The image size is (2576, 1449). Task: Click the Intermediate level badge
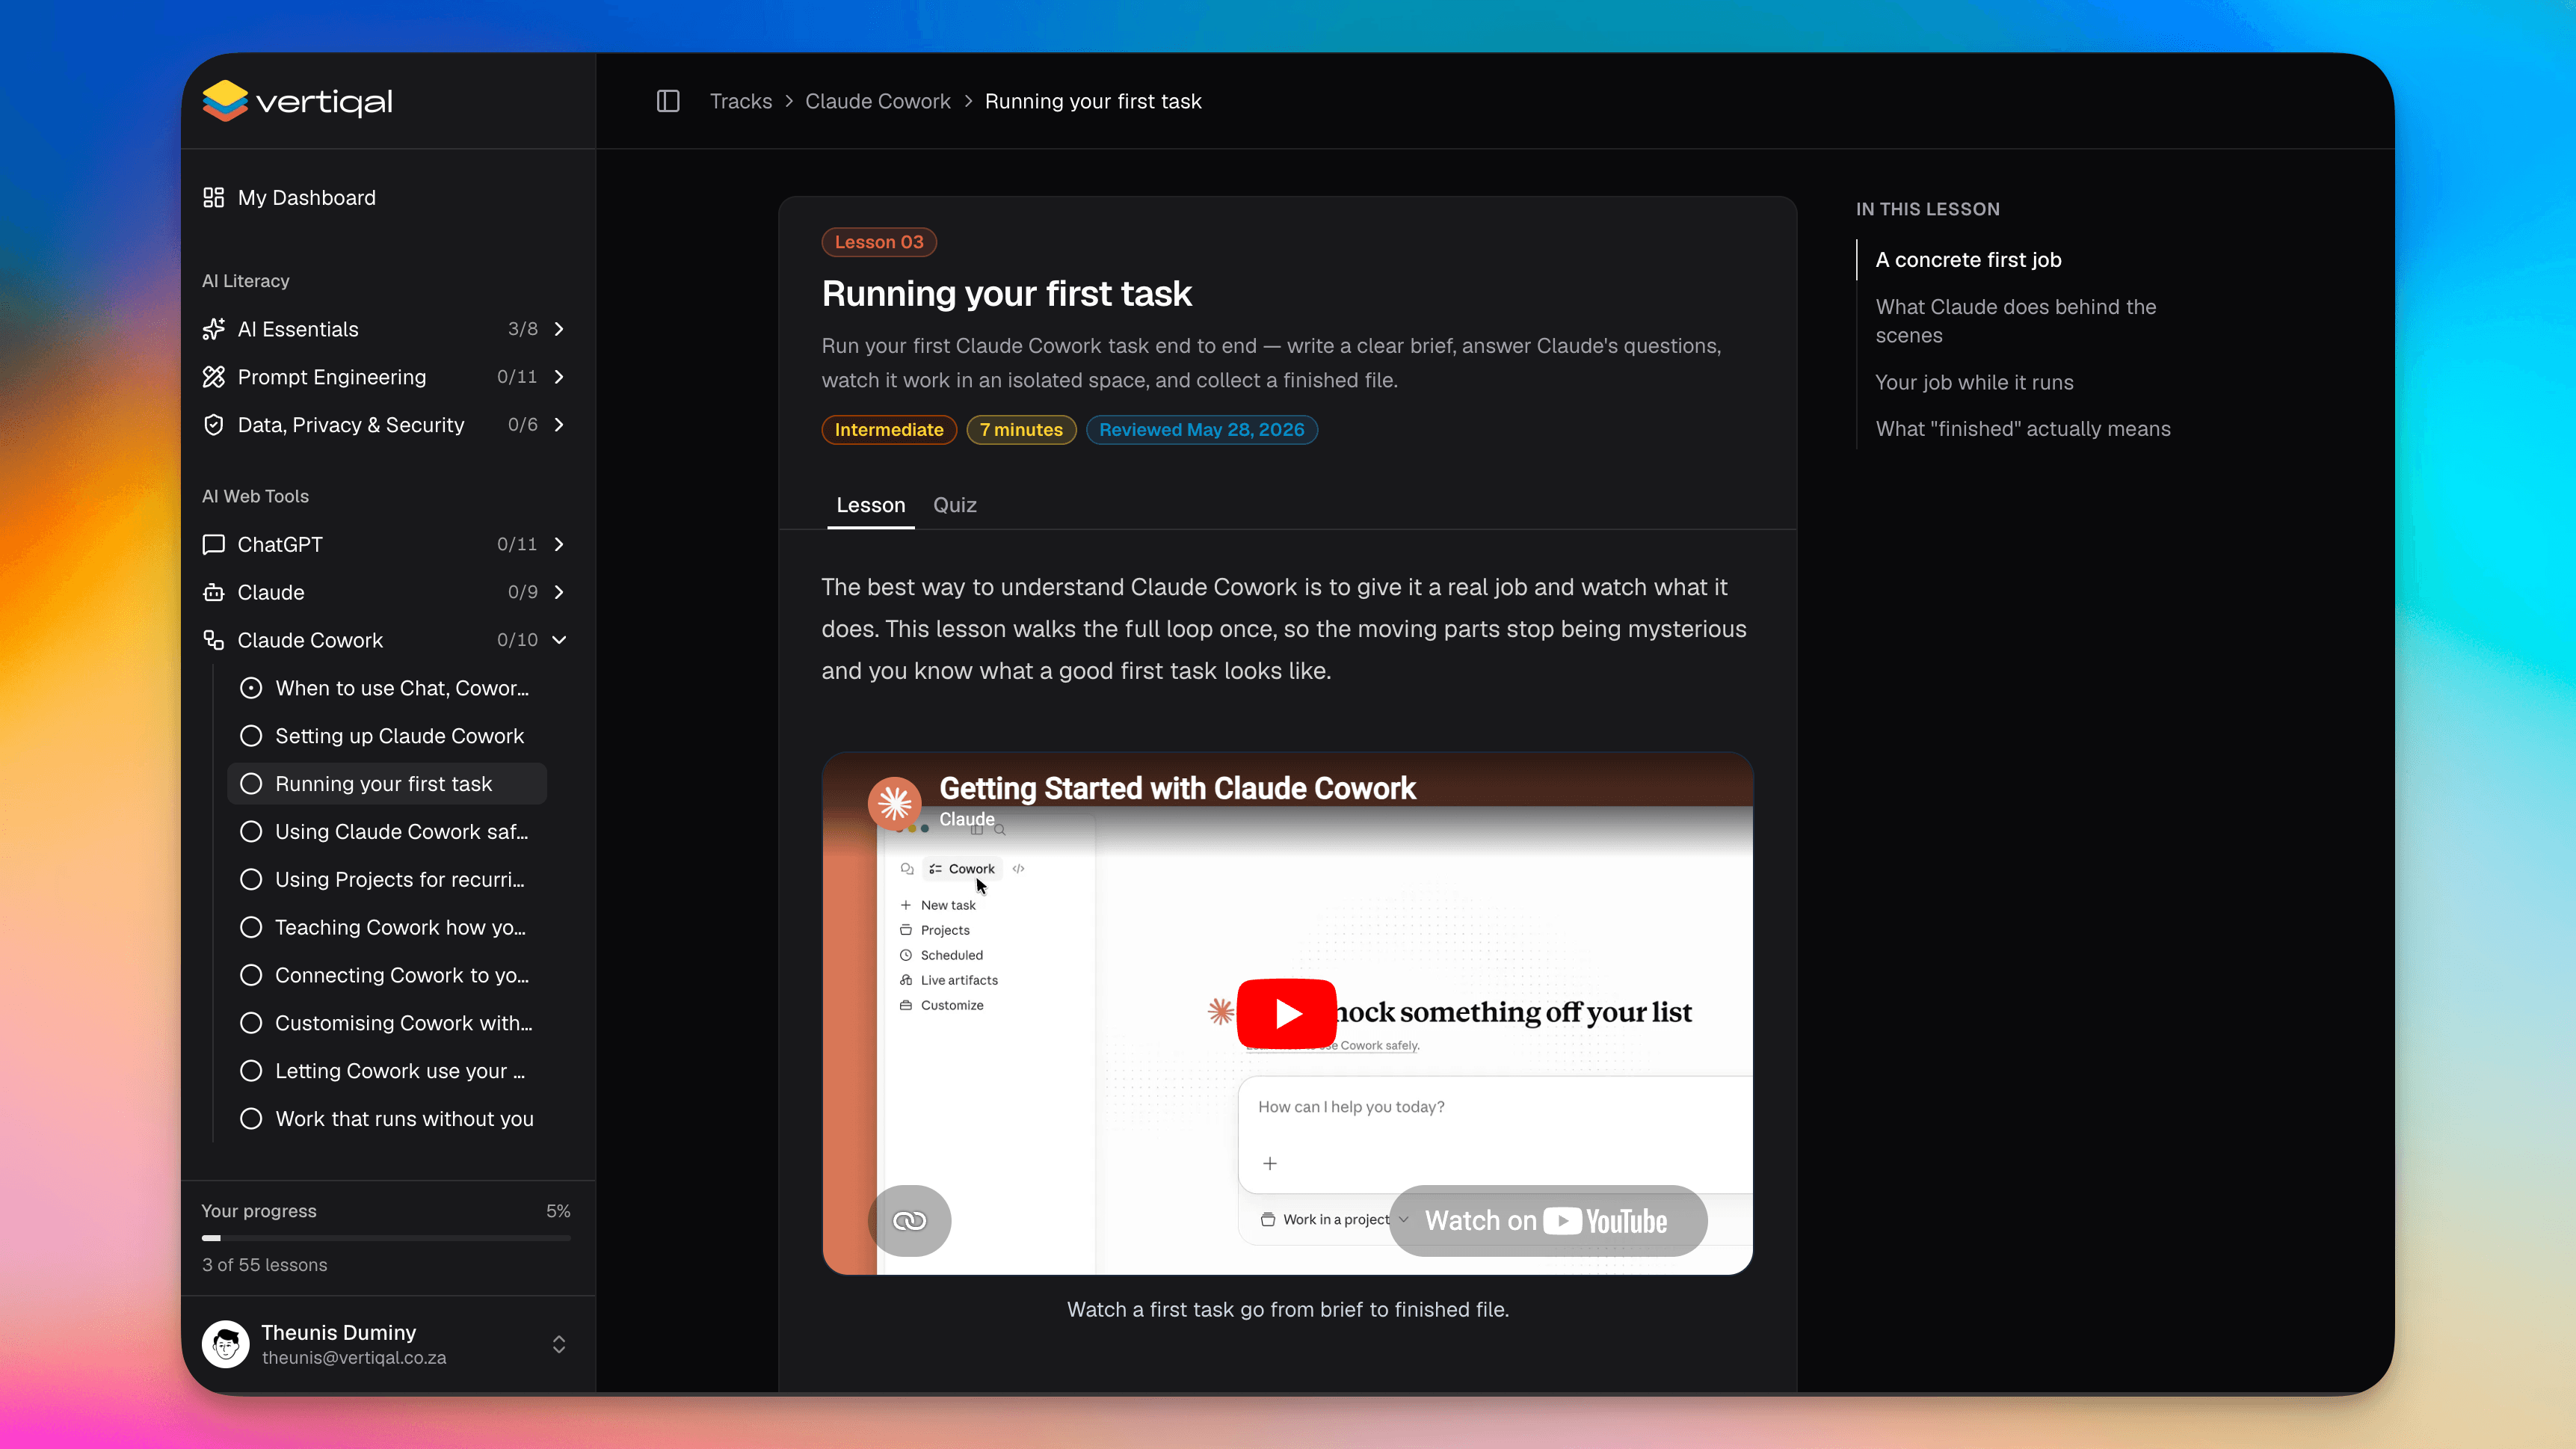[x=889, y=430]
